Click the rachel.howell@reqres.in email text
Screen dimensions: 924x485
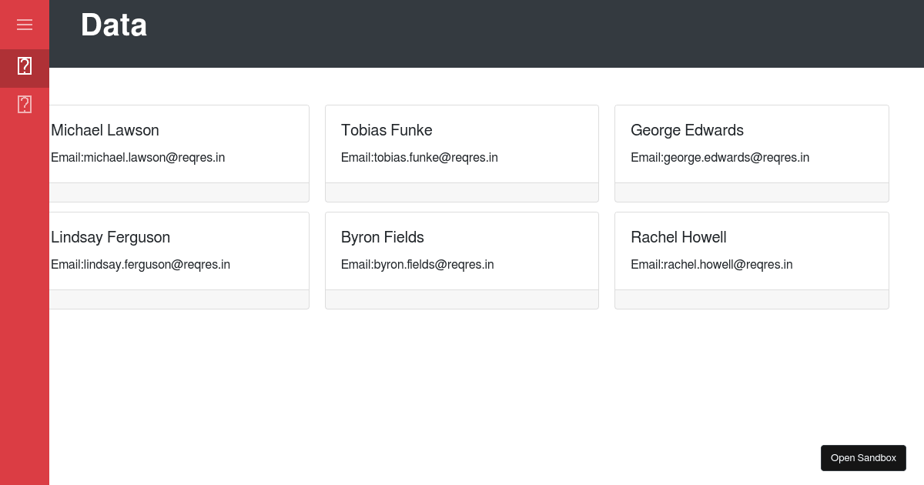click(x=728, y=265)
